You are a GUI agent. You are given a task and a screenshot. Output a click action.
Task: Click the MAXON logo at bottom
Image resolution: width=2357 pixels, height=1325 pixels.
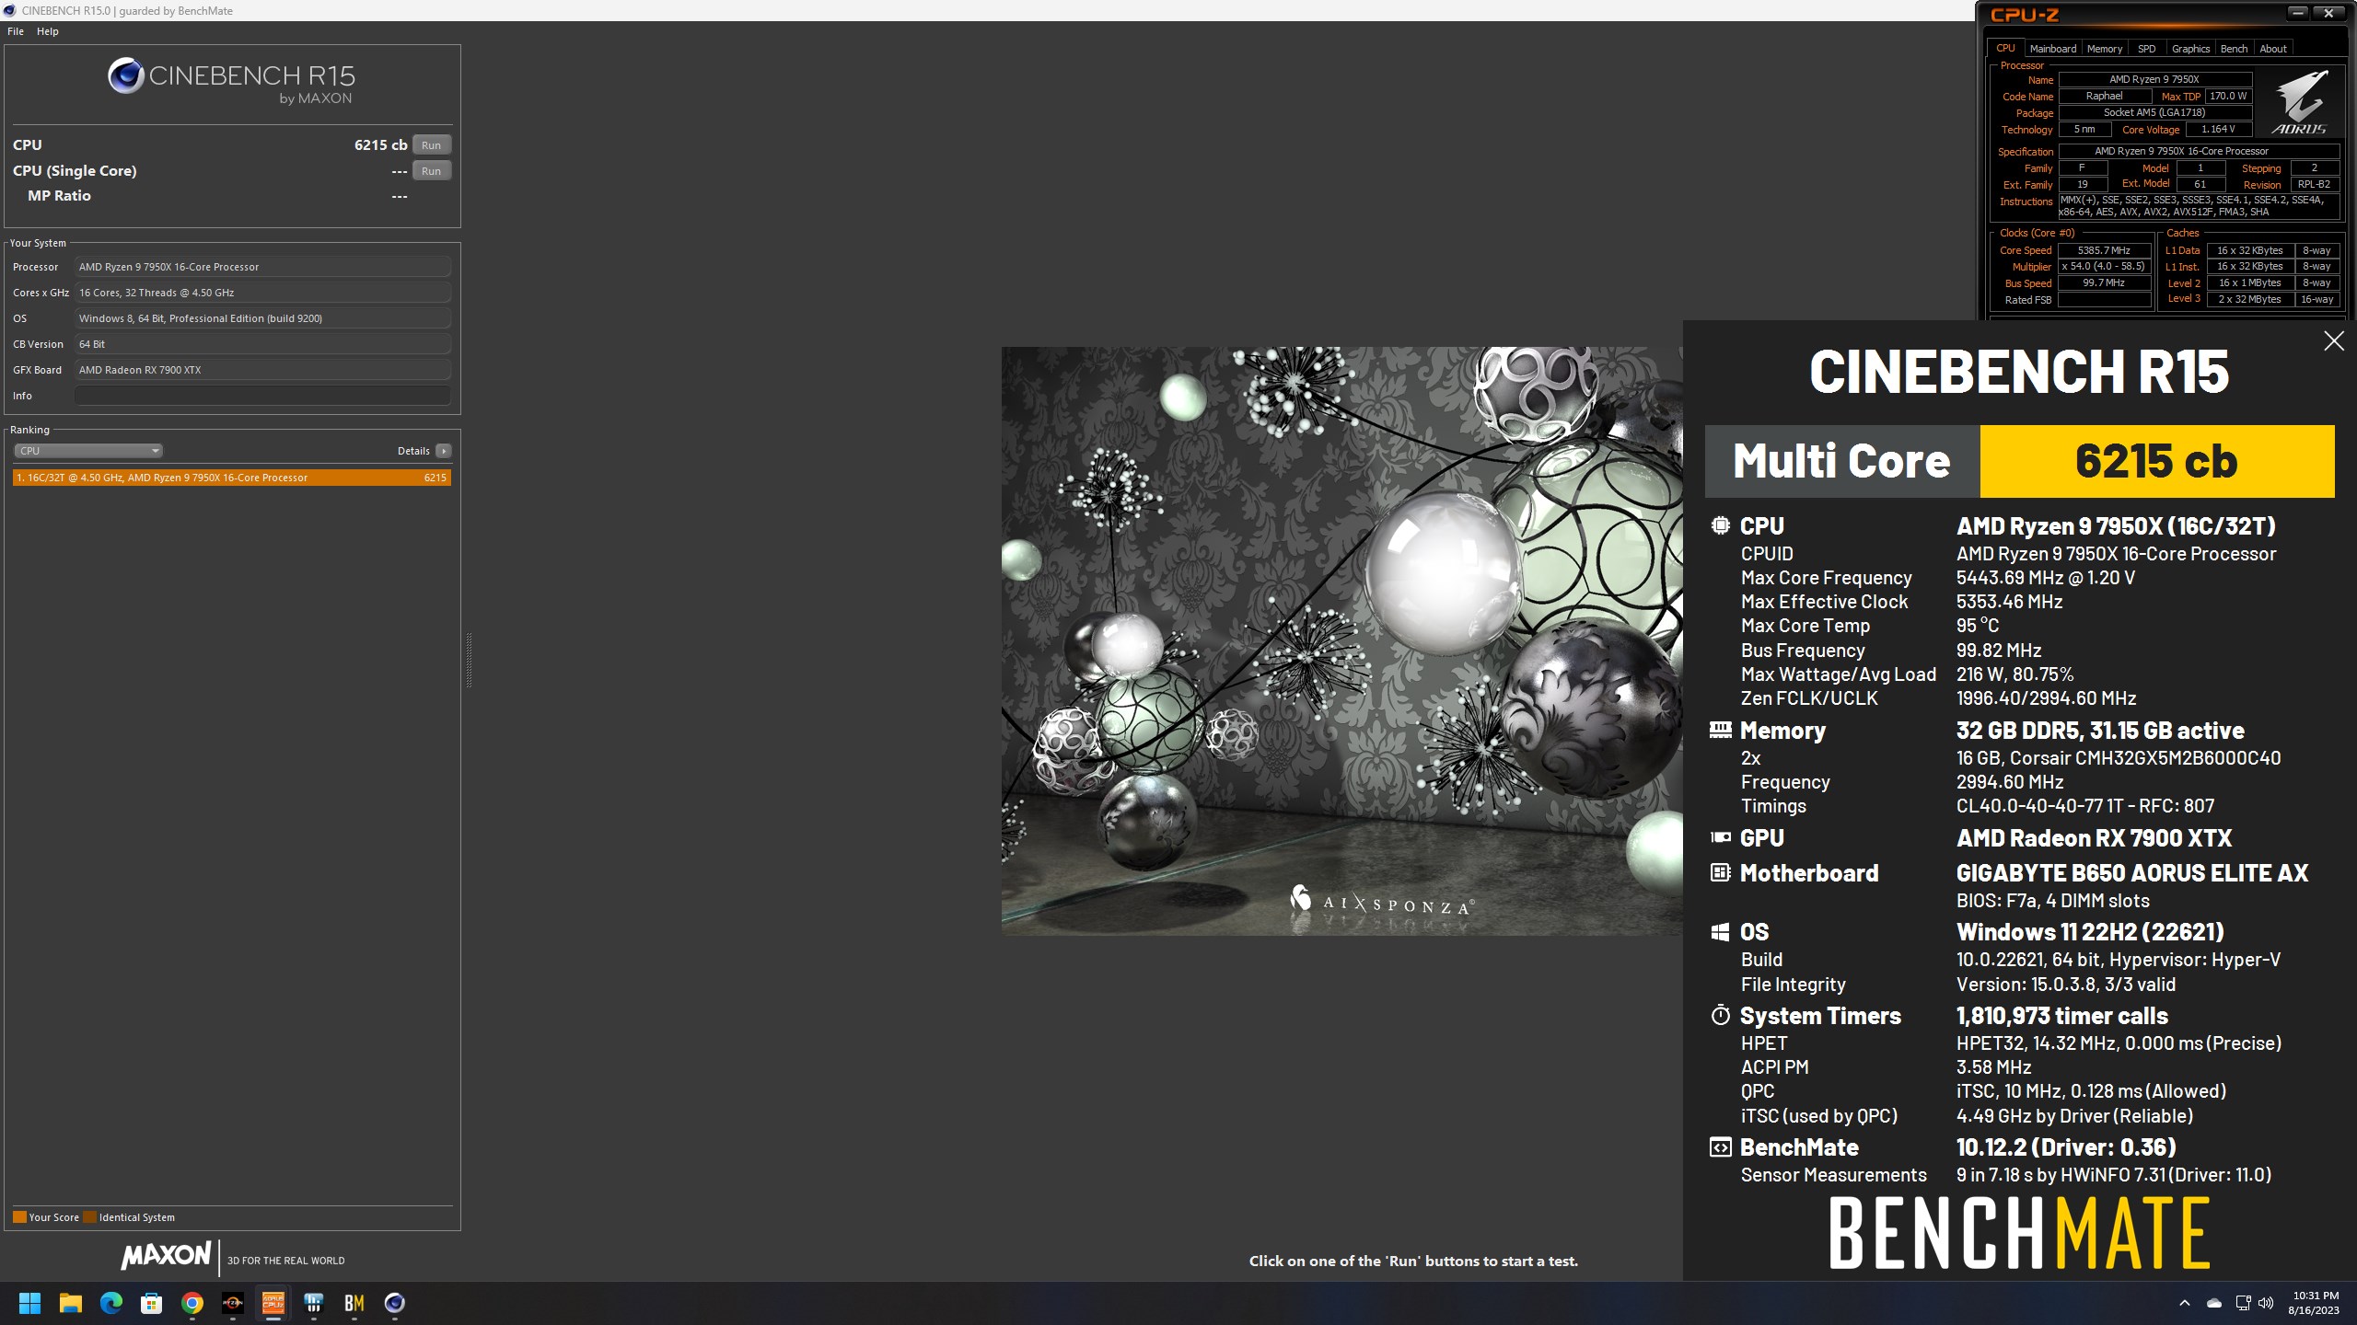click(166, 1255)
